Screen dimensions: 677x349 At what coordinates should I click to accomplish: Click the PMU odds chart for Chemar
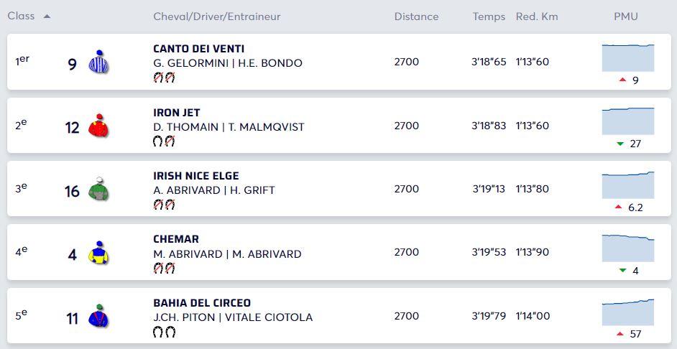point(627,248)
